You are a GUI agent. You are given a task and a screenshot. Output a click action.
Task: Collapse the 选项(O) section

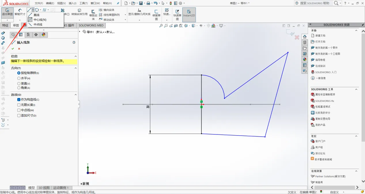click(76, 95)
